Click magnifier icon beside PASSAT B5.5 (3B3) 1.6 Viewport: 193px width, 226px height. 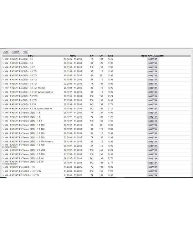[3, 167]
